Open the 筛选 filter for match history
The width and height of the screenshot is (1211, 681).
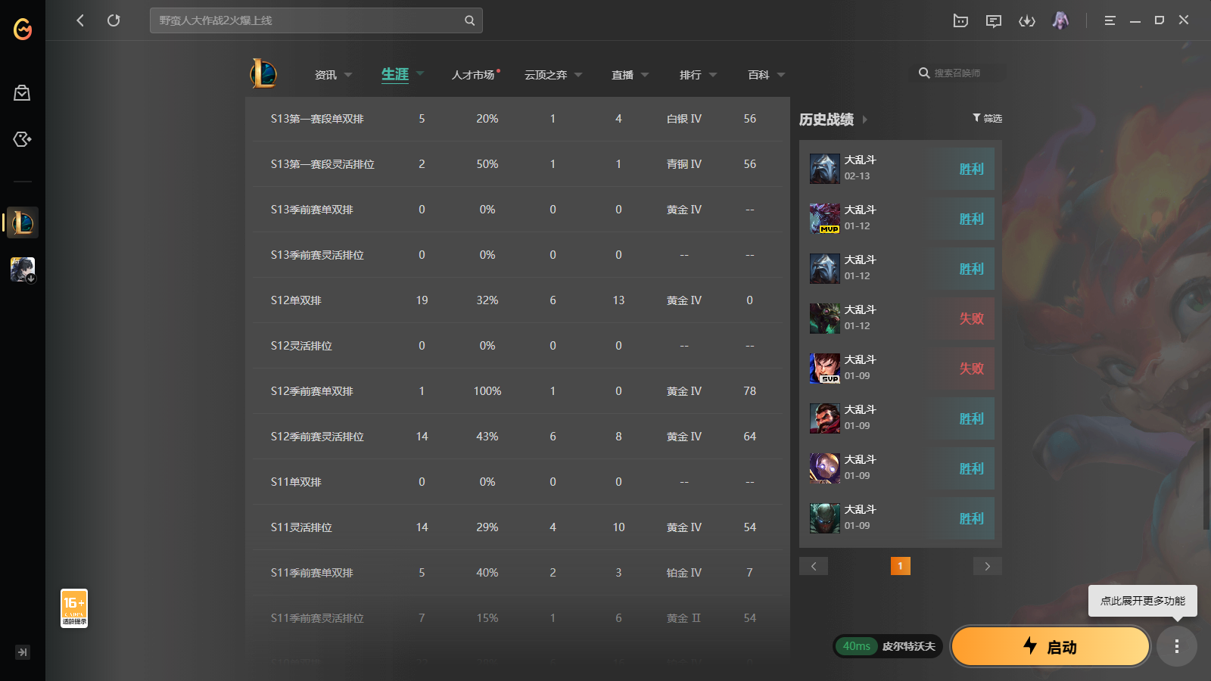coord(988,118)
